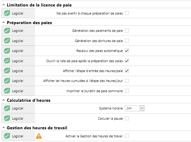The height and width of the screenshot is (142, 191).
Task: Open the Système horaire 24h dropdown
Action: click(134, 108)
